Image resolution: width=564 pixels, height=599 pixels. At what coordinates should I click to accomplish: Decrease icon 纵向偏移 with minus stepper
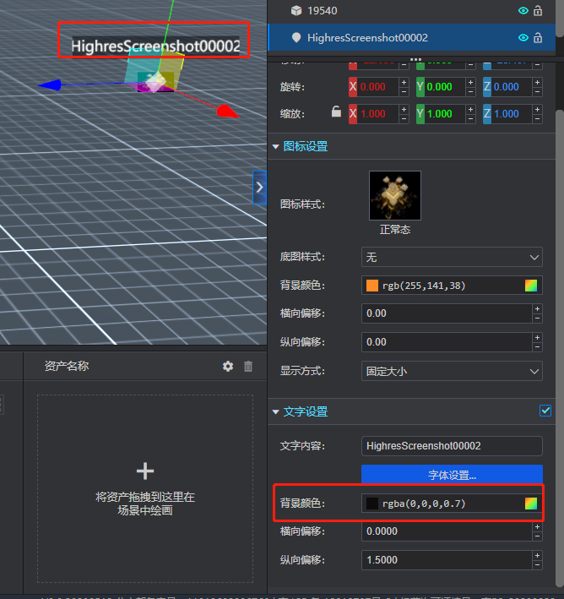click(x=537, y=347)
